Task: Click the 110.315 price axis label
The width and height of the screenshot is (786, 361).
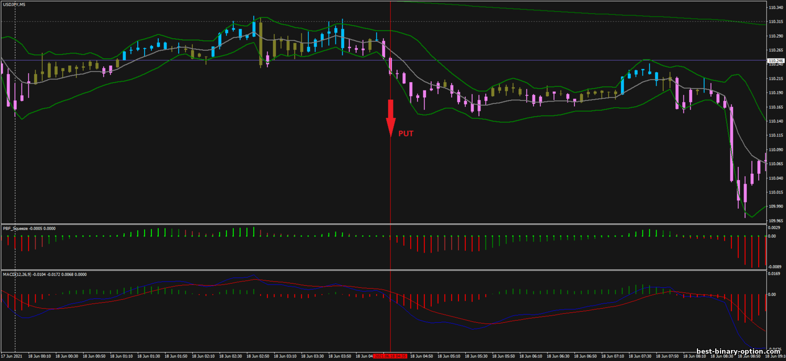Action: 775,22
